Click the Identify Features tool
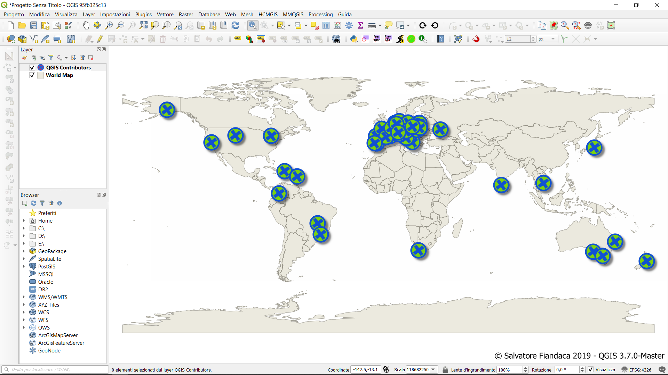This screenshot has width=668, height=375. 253,25
